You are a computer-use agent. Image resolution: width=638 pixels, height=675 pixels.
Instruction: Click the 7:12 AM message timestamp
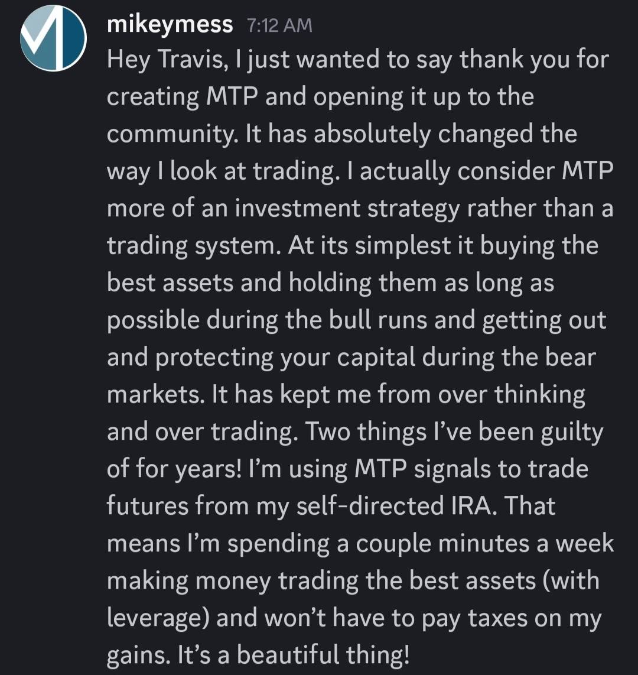tap(279, 25)
